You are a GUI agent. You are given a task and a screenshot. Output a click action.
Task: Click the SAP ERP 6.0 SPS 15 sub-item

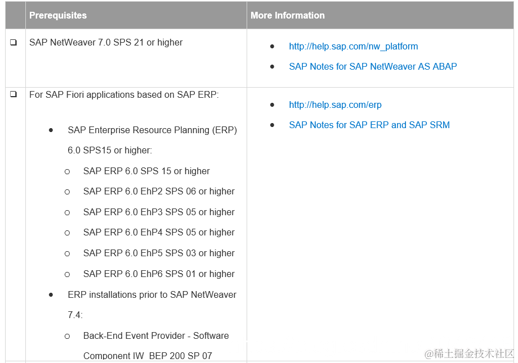coord(146,171)
